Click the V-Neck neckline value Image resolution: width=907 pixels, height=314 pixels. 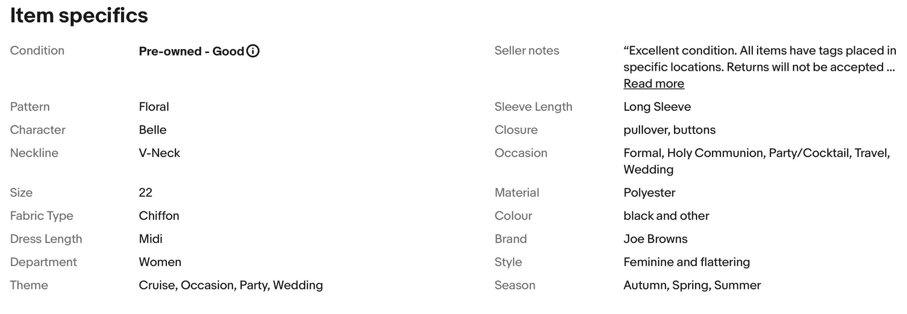[159, 153]
